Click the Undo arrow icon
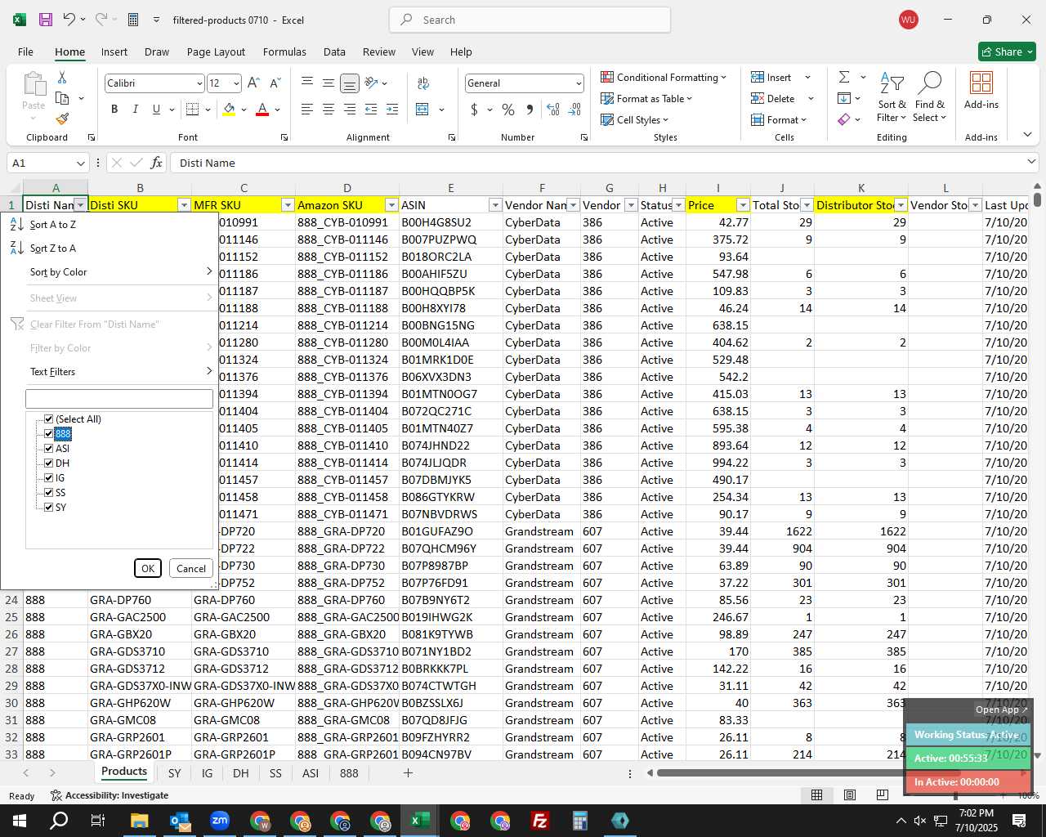Viewport: 1046px width, 837px height. (69, 20)
